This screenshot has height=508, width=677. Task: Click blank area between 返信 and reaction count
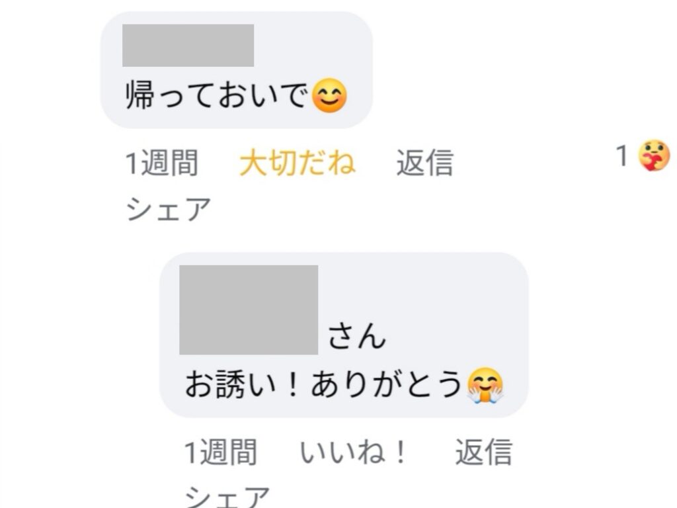coord(534,163)
